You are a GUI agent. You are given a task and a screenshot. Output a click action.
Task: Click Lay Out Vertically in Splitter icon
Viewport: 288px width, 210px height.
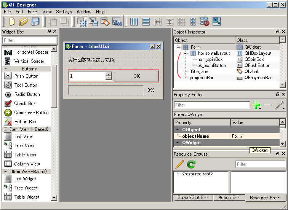coord(170,22)
